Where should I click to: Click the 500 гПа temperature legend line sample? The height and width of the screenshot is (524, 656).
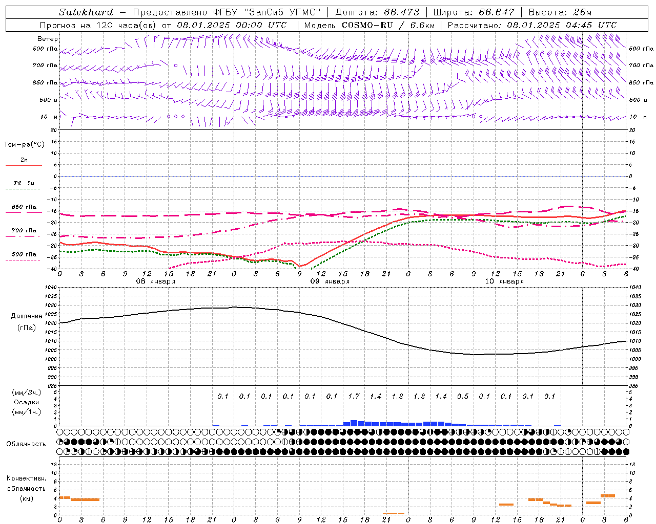click(24, 260)
